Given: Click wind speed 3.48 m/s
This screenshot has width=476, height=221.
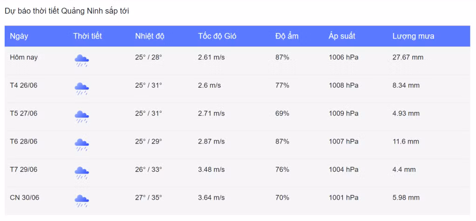Looking at the screenshot, I should (211, 169).
